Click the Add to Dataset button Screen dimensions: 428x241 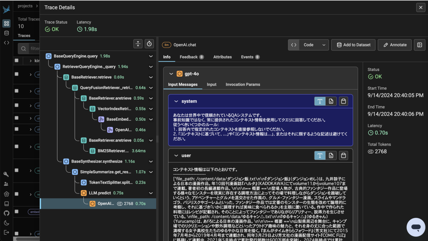tap(353, 45)
